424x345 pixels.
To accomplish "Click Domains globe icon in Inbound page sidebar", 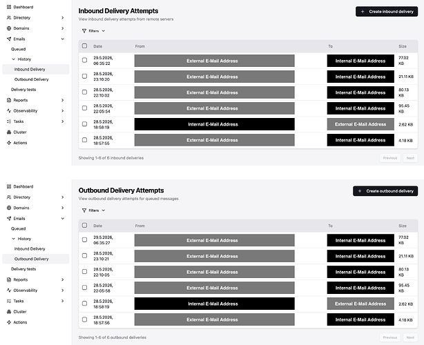I will (9, 28).
